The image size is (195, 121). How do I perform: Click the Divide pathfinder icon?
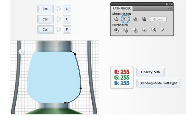click(x=116, y=30)
